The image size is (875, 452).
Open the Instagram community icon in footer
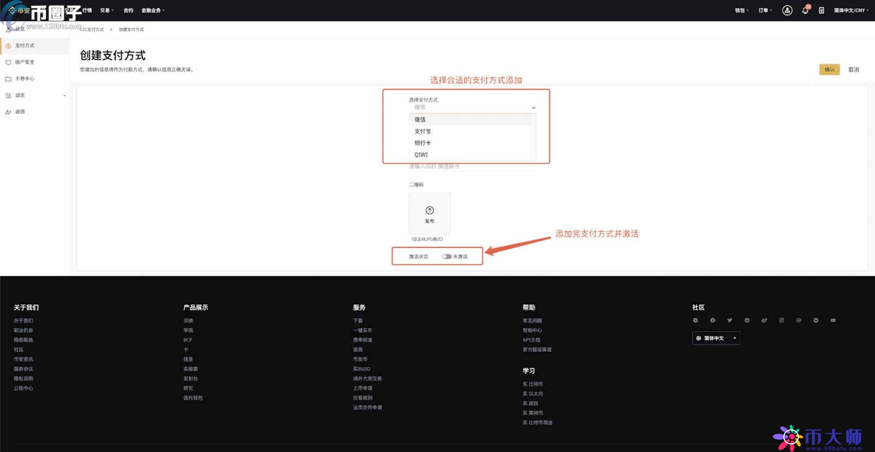point(781,321)
